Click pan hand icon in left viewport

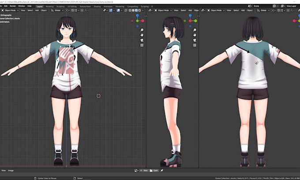pyautogui.click(x=142, y=35)
